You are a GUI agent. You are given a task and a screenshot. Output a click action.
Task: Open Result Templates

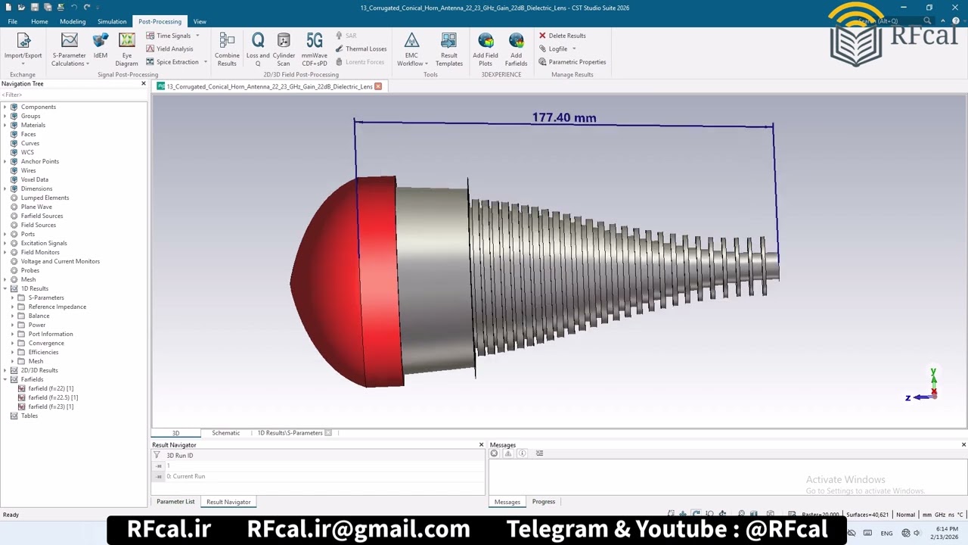448,48
